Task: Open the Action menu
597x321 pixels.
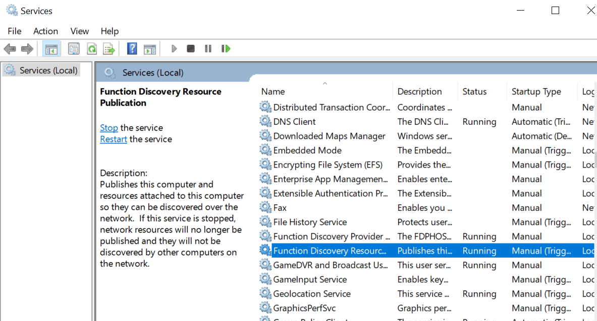Action: (x=45, y=31)
